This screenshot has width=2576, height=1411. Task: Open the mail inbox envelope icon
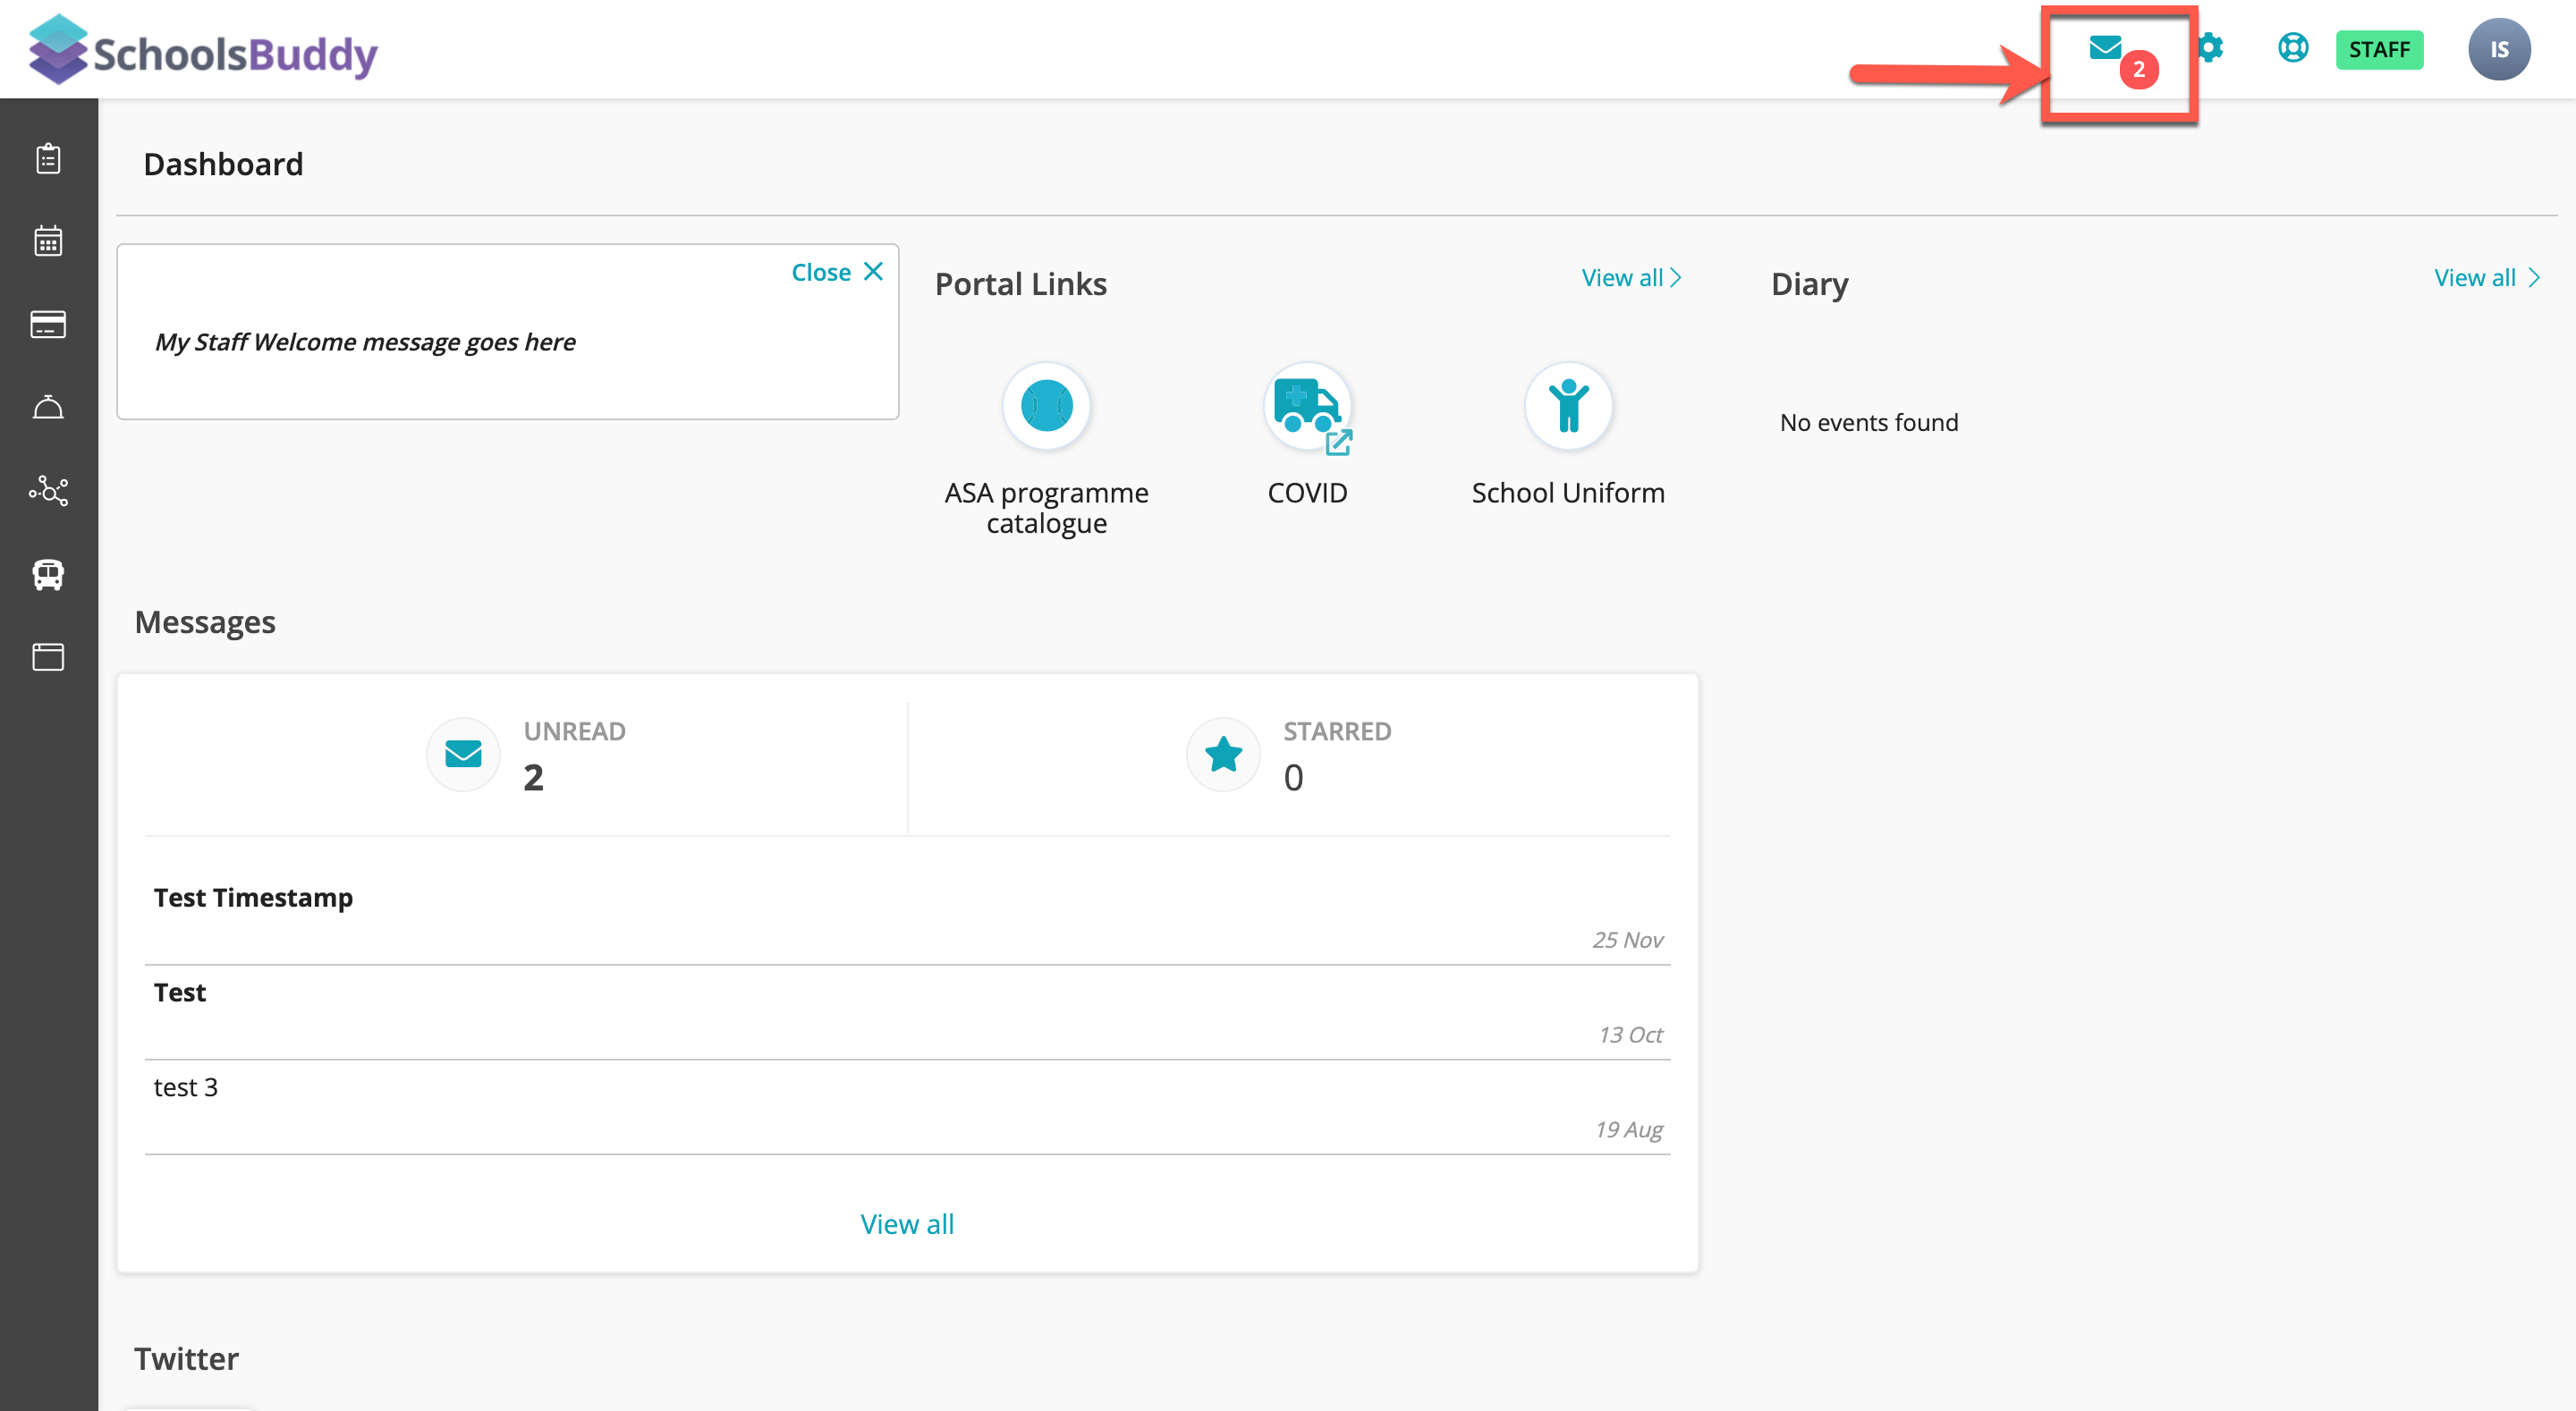coord(2104,48)
